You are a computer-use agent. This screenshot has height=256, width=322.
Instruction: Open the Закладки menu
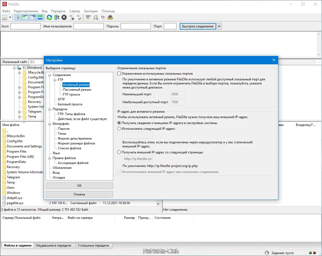click(91, 11)
